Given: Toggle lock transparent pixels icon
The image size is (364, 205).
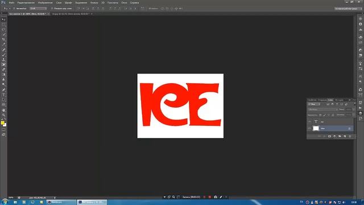Looking at the screenshot, I should click(x=320, y=115).
